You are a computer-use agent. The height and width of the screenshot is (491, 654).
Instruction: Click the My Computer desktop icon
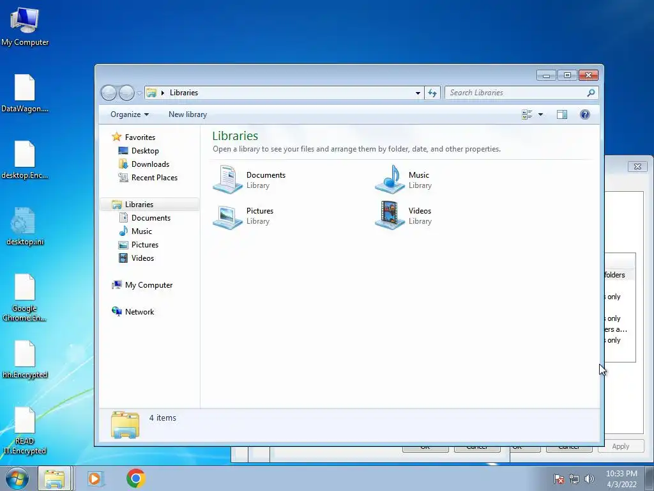point(25,26)
